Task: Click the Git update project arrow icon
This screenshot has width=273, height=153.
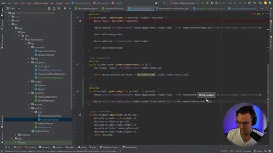Action: pos(235,3)
